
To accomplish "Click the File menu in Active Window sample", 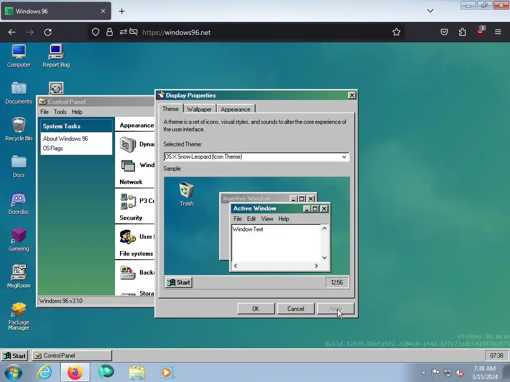I will click(238, 219).
